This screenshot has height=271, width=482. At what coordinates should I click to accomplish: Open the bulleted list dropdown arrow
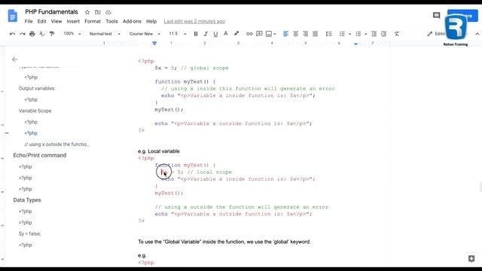point(366,34)
